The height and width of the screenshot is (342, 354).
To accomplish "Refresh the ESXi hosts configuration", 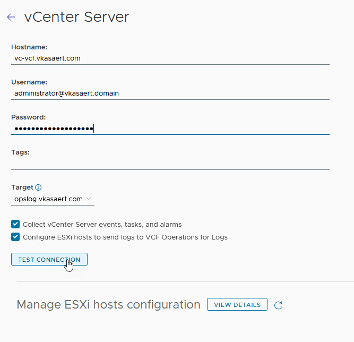I will pyautogui.click(x=278, y=305).
